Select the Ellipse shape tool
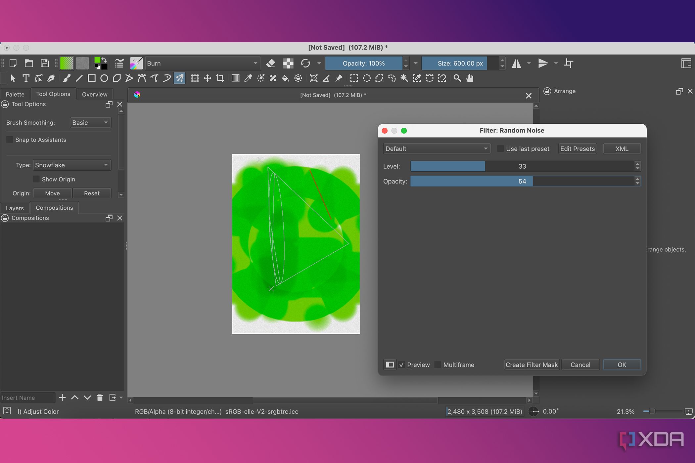695x463 pixels. (x=104, y=78)
